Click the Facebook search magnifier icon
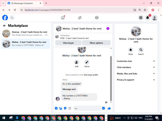The height and width of the screenshot is (121, 162). pyautogui.click(x=12, y=18)
